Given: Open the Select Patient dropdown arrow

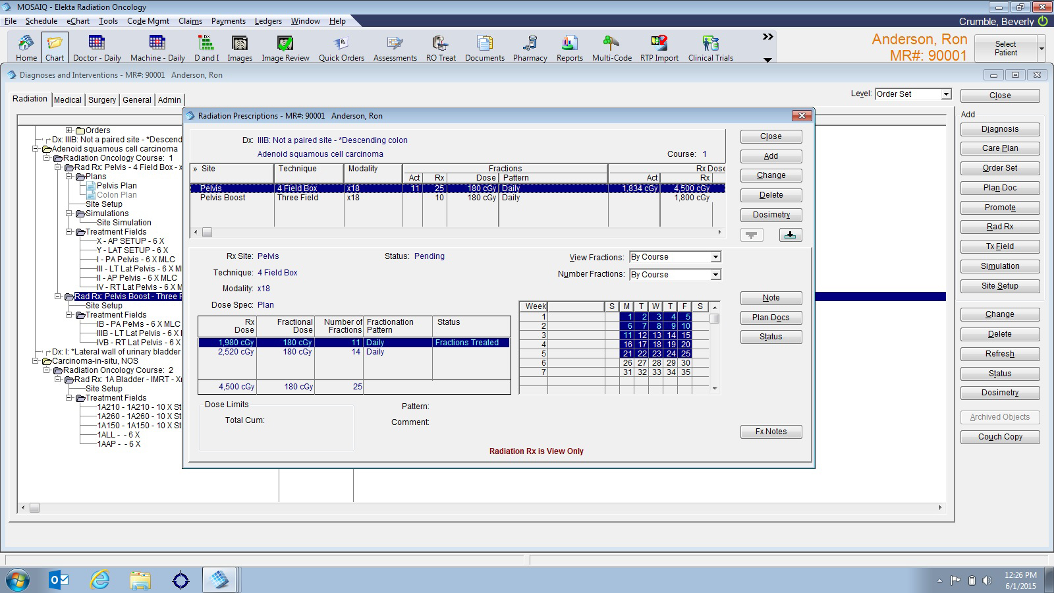Looking at the screenshot, I should coord(1041,49).
